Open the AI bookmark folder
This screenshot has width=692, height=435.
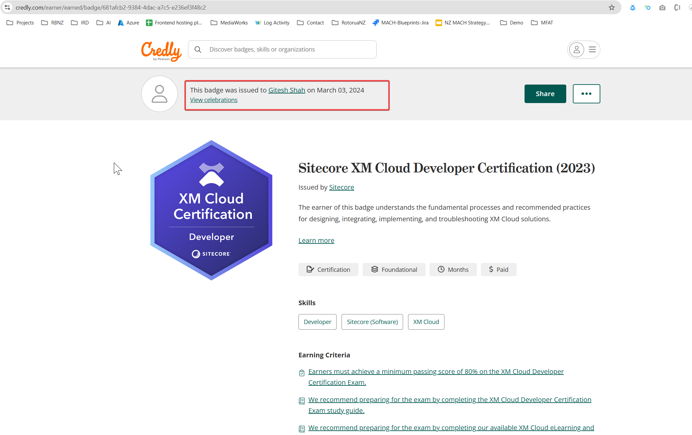click(x=104, y=22)
